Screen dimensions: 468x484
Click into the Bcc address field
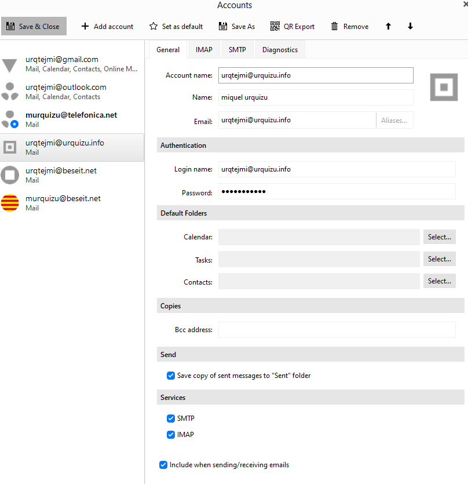coord(337,330)
